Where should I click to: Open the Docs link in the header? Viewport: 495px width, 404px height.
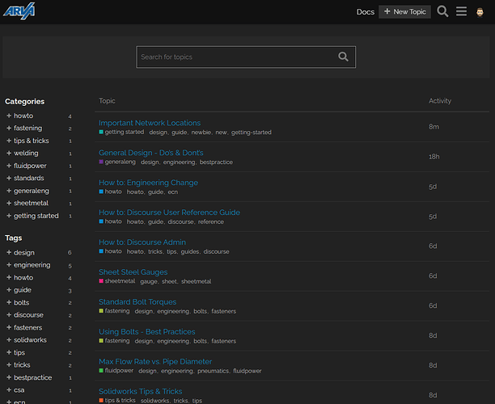point(366,12)
